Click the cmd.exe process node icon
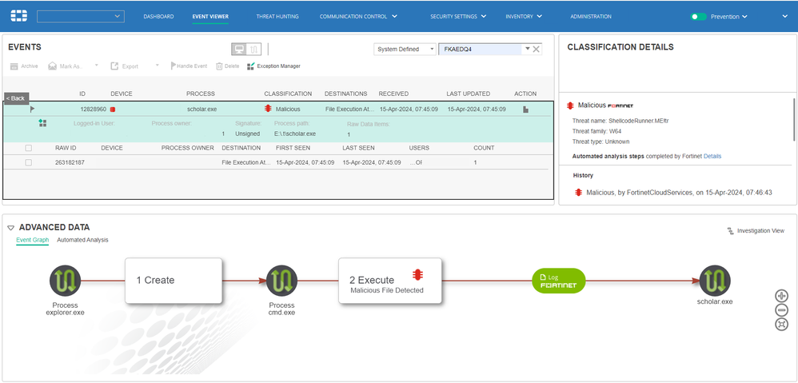 (281, 281)
